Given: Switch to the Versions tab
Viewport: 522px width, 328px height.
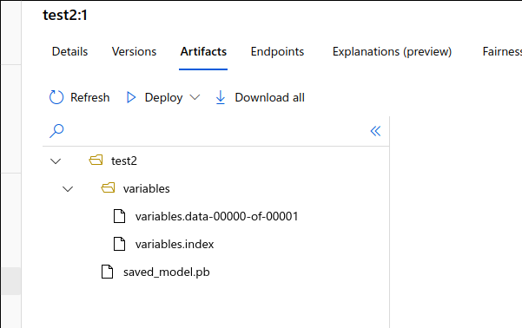Looking at the screenshot, I should tap(134, 51).
